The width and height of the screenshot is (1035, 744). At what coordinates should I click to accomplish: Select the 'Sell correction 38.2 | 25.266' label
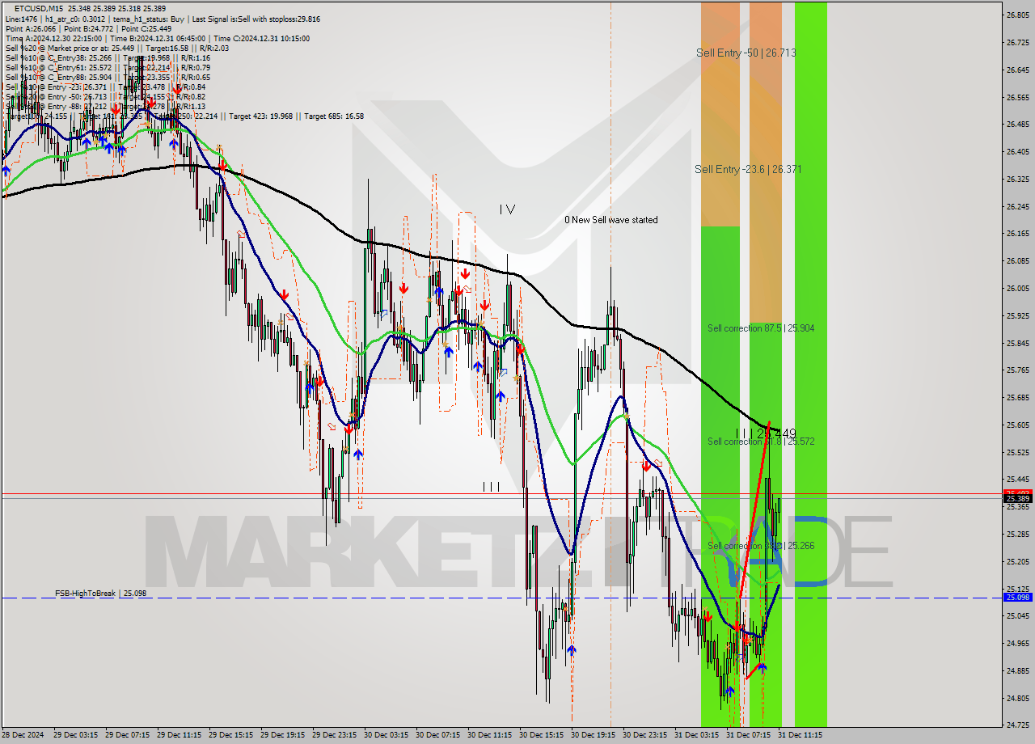point(761,546)
